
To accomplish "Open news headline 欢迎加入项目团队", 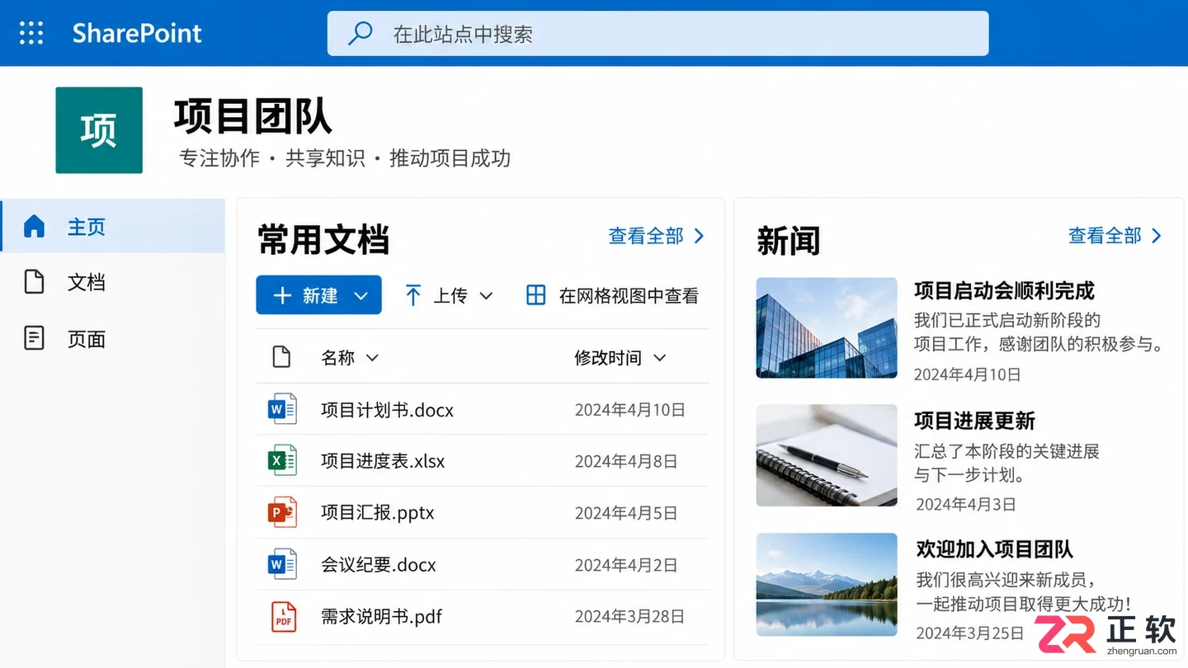I will click(x=994, y=549).
